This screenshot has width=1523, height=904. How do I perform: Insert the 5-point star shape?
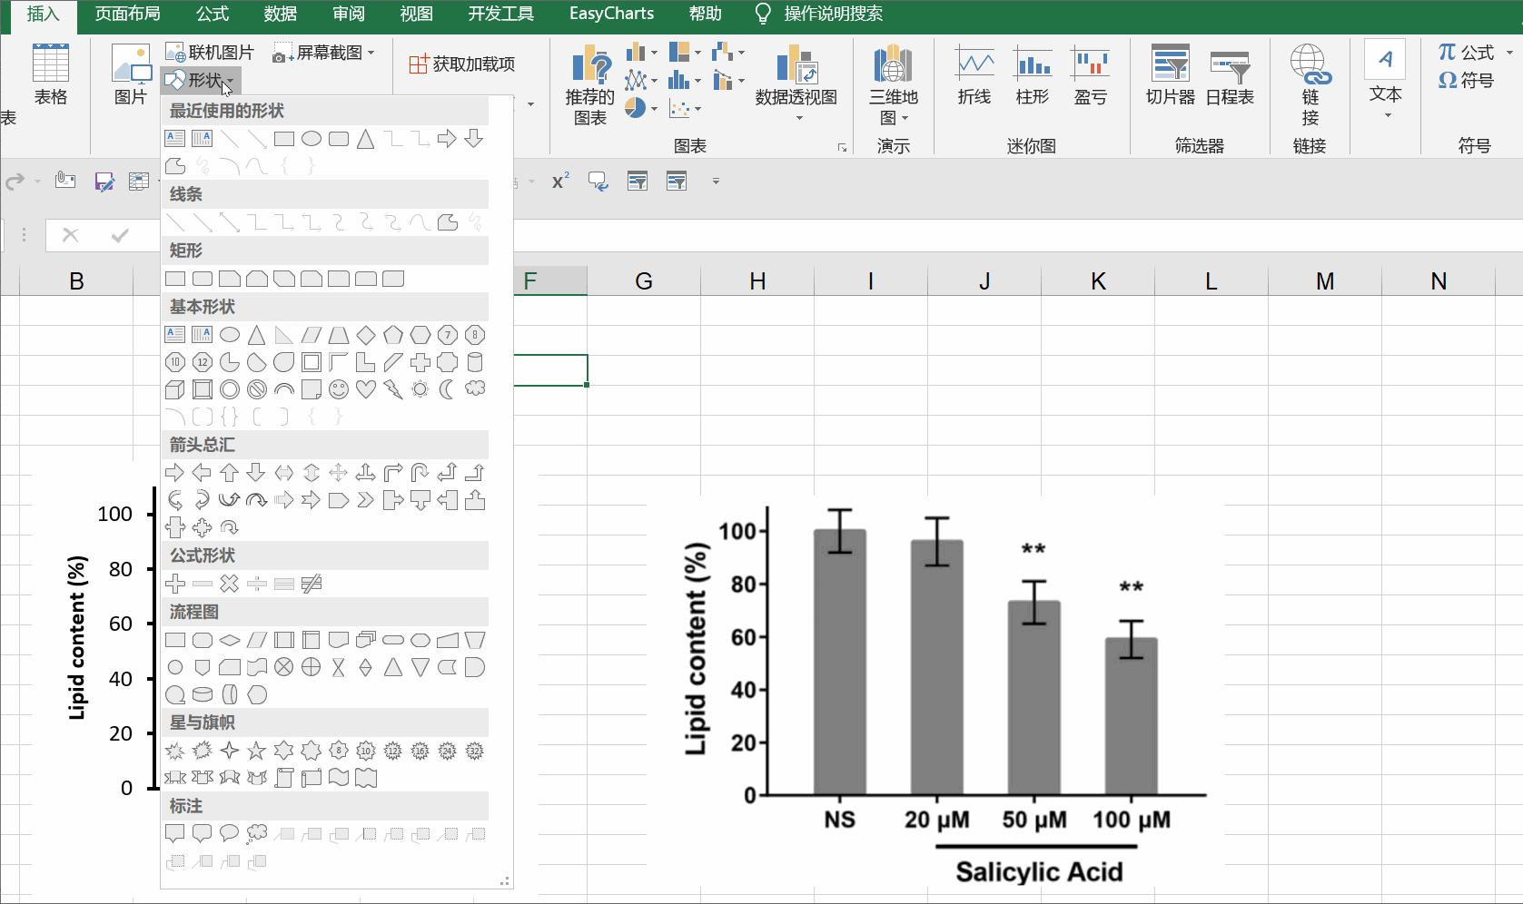tap(257, 751)
